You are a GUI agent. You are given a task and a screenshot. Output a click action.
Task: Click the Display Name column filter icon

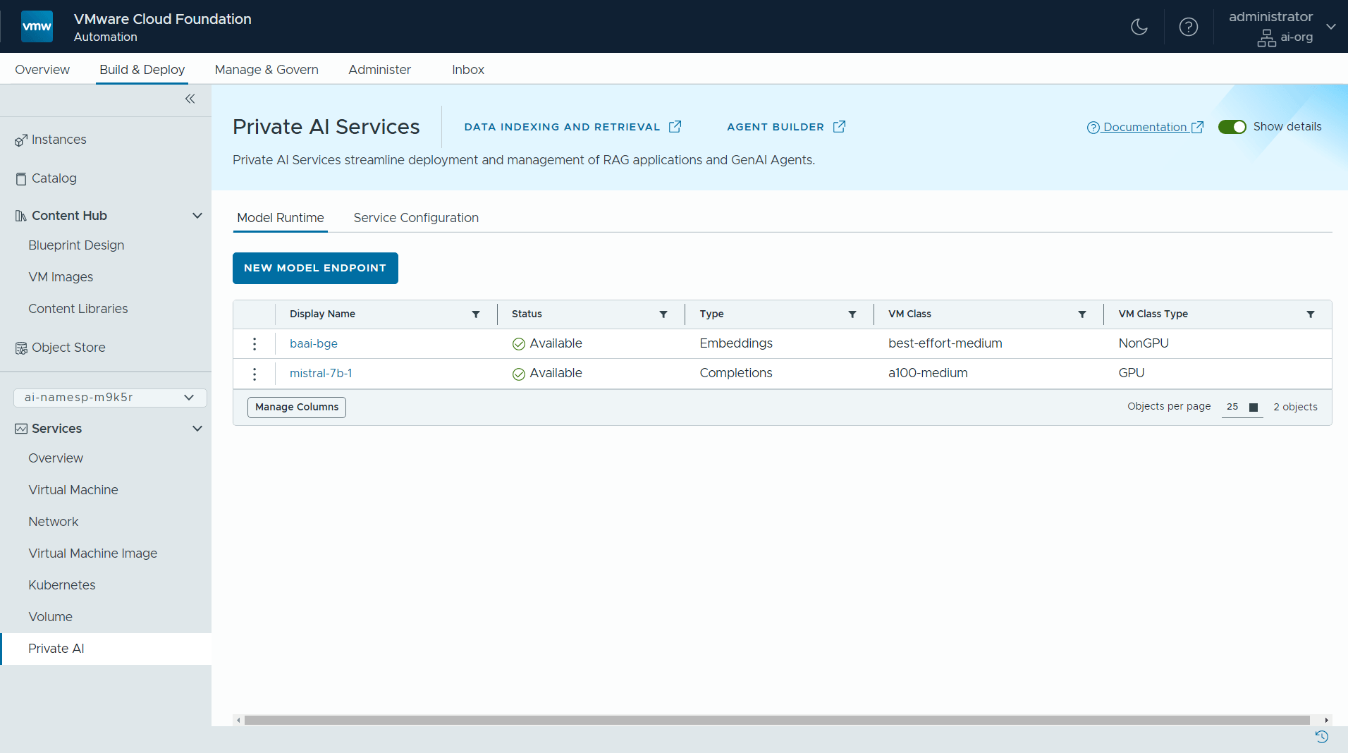click(x=476, y=314)
